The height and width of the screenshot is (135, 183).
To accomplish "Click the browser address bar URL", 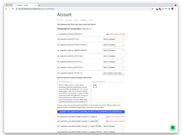I will point(37,9).
